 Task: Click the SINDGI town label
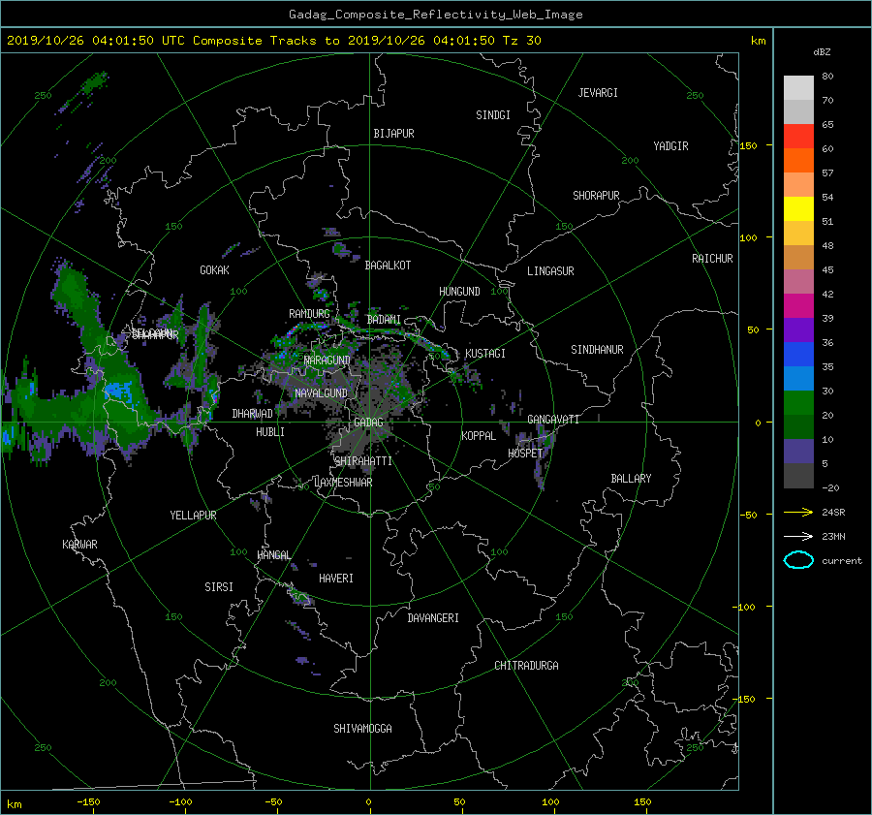(493, 115)
